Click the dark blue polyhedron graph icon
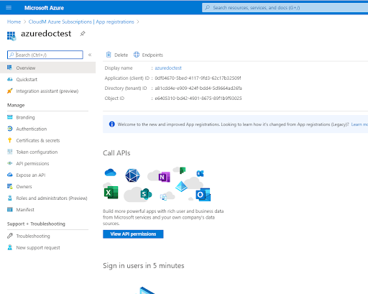Viewport: 368px width, 294px height. pos(132,175)
